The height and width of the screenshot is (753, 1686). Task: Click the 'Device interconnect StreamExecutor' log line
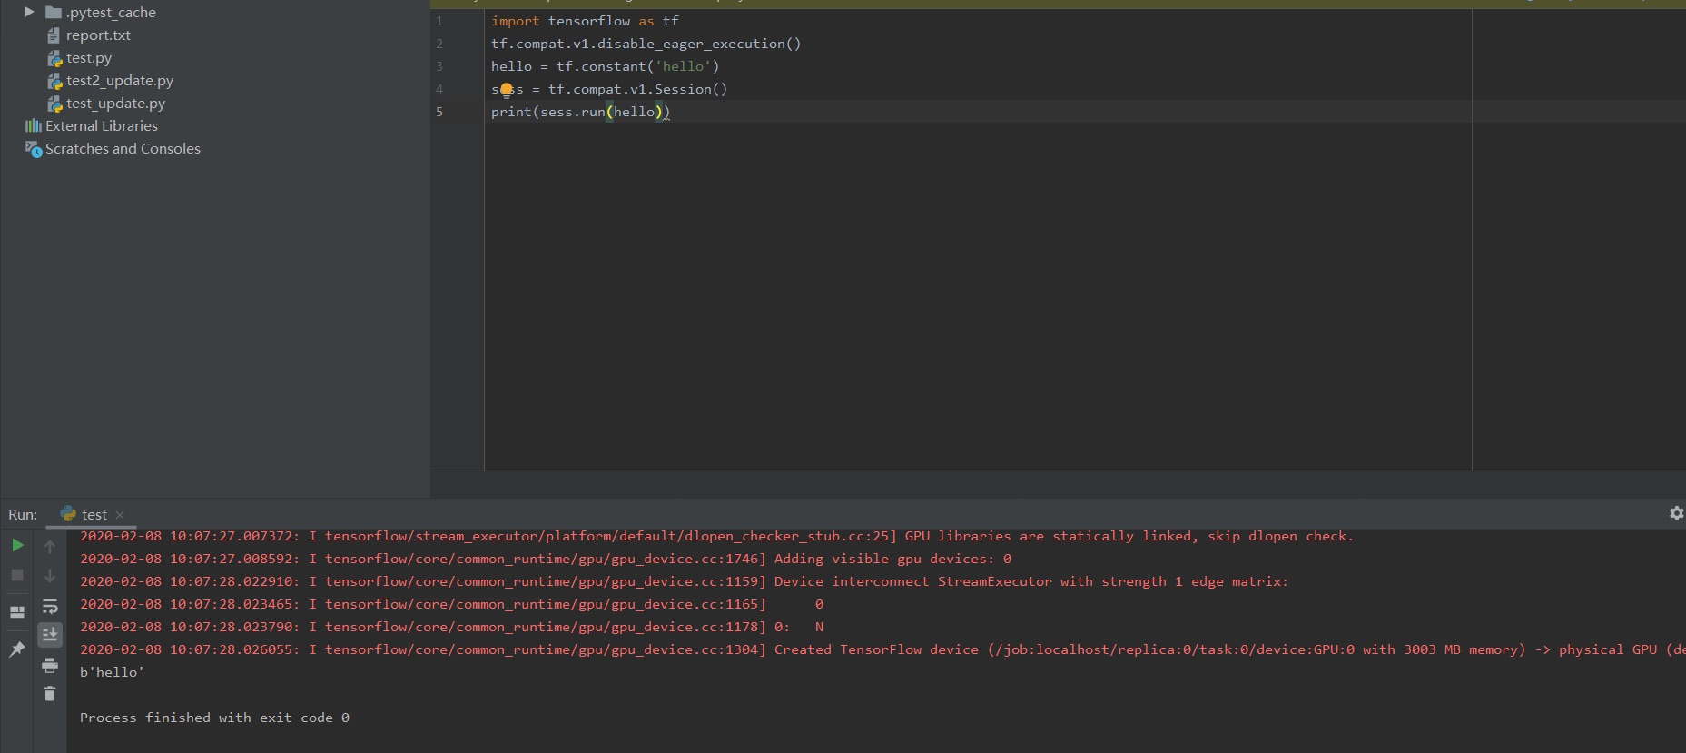[x=684, y=581]
